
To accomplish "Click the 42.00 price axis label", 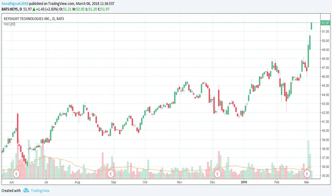I will 325,113.
